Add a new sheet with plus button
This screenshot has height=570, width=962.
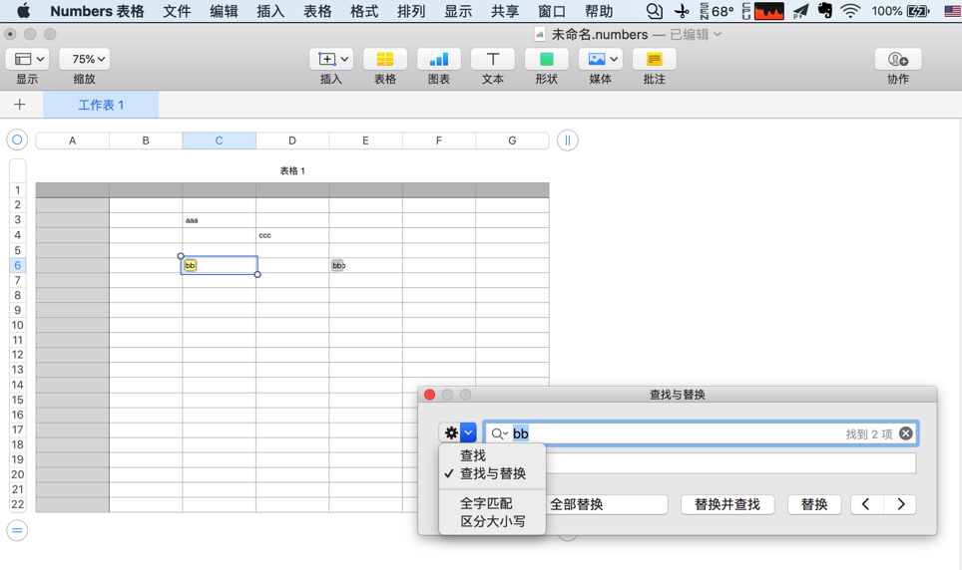(x=20, y=105)
